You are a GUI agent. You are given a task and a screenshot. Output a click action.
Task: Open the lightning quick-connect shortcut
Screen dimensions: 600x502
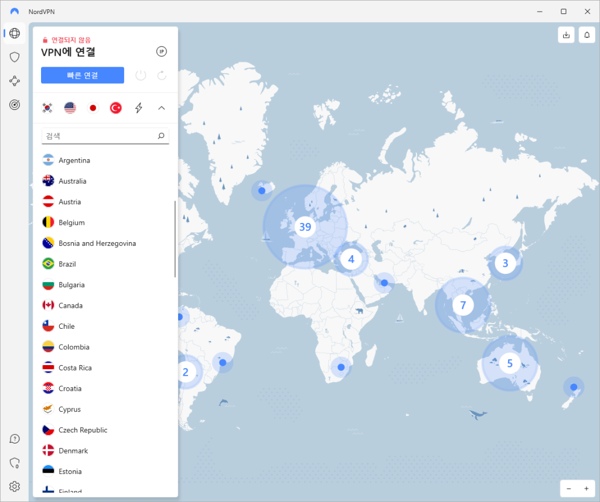click(138, 108)
